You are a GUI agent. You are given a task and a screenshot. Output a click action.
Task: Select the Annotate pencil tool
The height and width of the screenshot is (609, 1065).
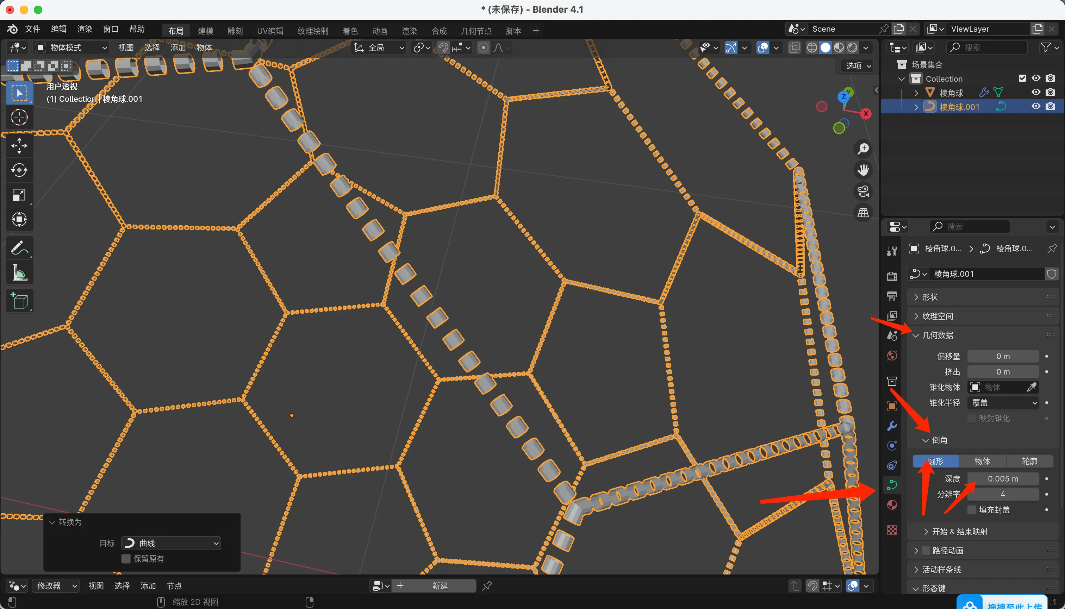[x=19, y=248]
